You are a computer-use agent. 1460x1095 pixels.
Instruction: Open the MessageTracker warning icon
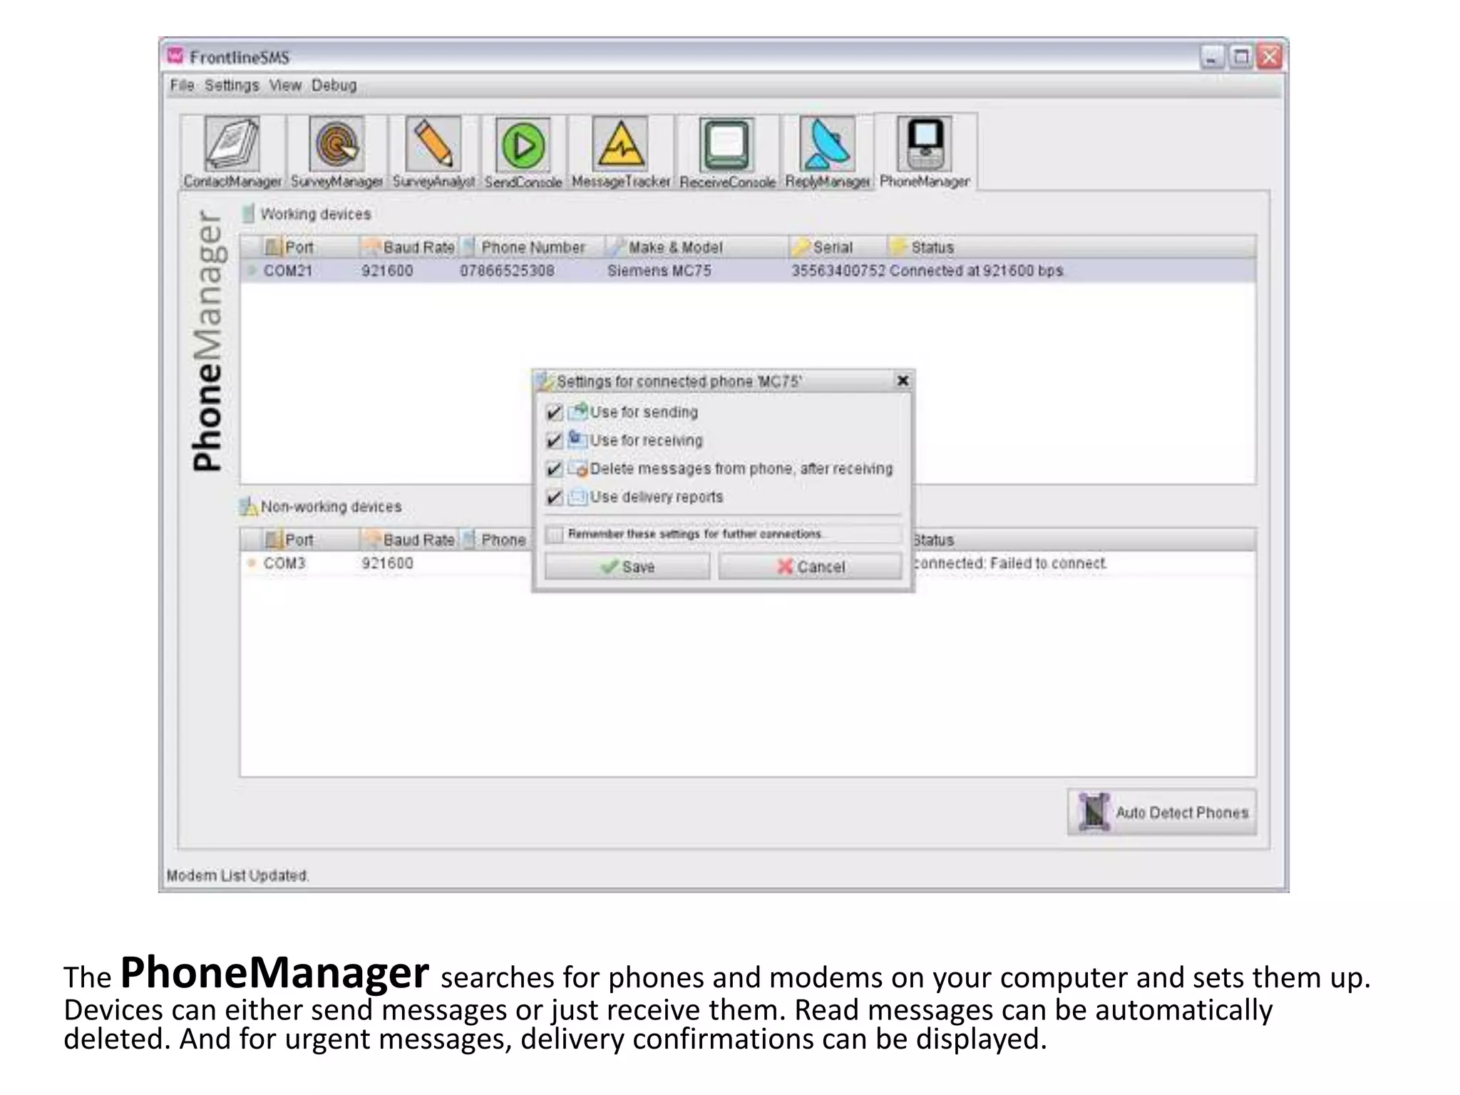(x=620, y=146)
